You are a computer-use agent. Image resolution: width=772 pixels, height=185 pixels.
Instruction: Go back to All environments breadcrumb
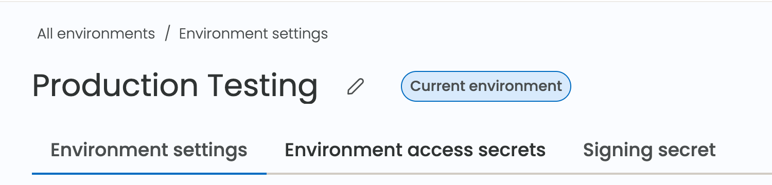point(96,34)
